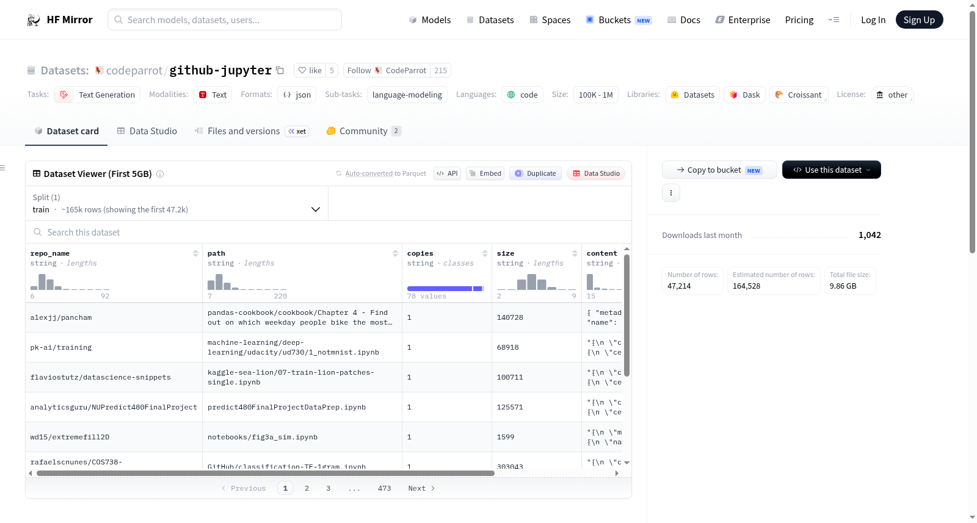This screenshot has width=977, height=523.
Task: Open the HF Mirror logo home link
Action: pos(60,20)
